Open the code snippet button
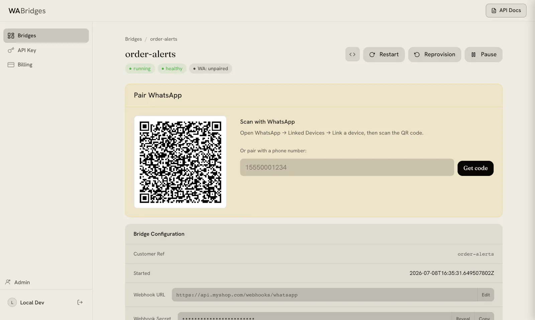The width and height of the screenshot is (535, 320). pyautogui.click(x=352, y=55)
